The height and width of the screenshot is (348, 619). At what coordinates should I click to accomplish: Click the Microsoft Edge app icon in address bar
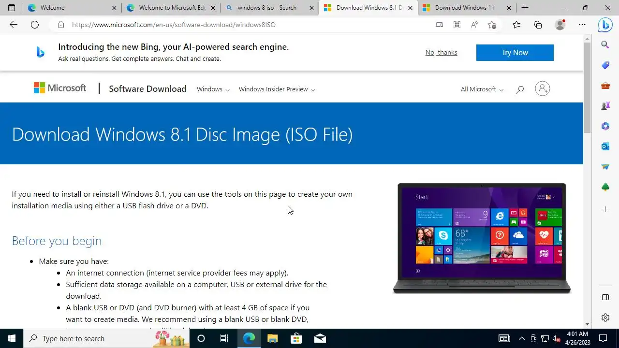click(439, 25)
